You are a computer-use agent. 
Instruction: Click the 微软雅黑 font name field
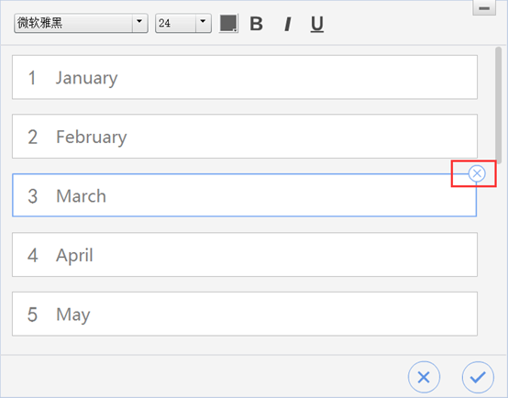coord(73,23)
